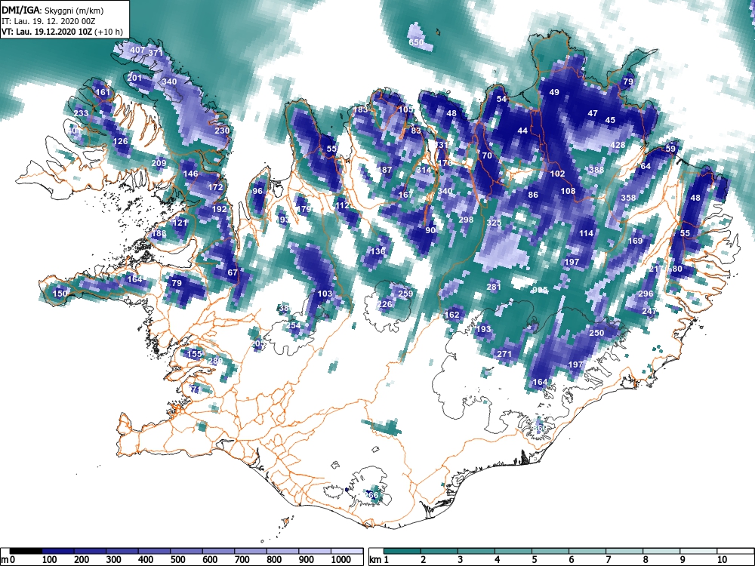The image size is (755, 566).
Task: Click visibility value '121' on the map
Action: pos(180,223)
